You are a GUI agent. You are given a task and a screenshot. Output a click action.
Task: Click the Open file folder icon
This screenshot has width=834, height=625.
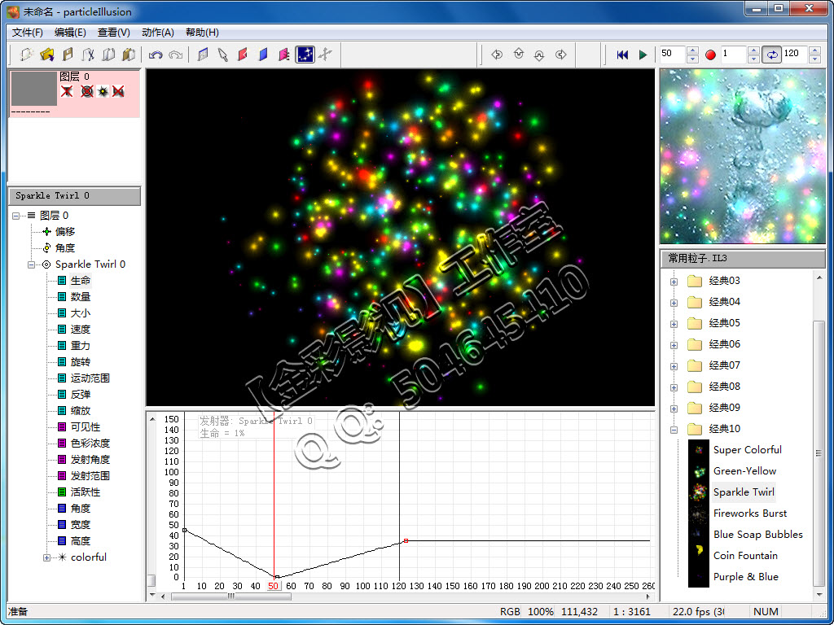coord(47,55)
